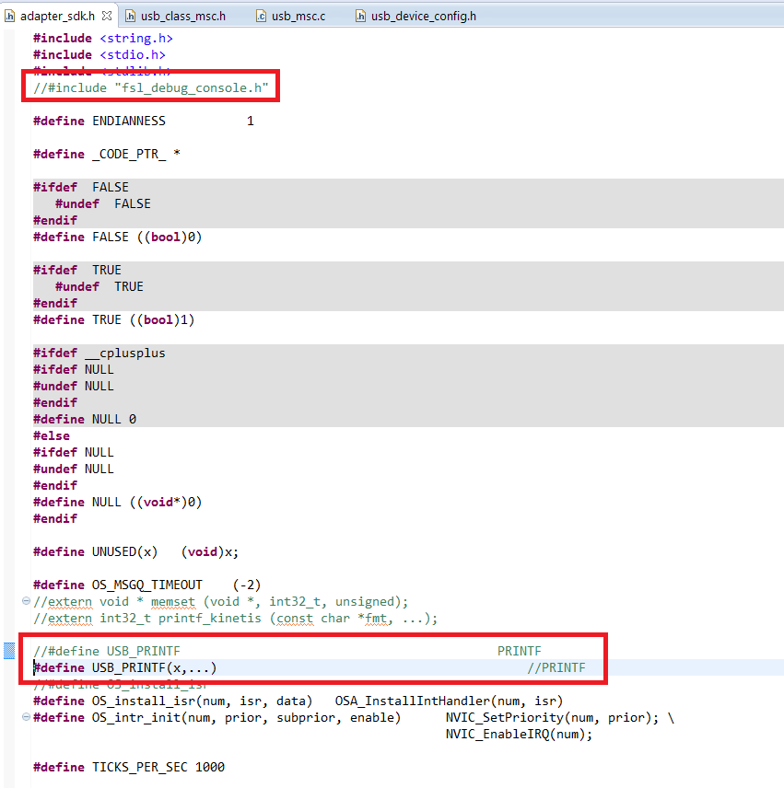
Task: Click the commented printf_kinetis declaration
Action: (235, 619)
